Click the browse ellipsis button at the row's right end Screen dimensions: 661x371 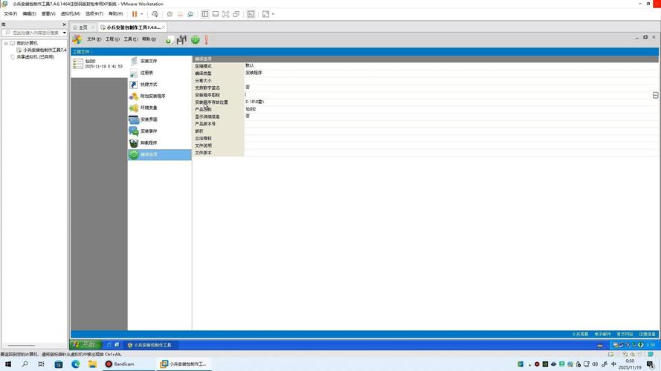coord(655,95)
